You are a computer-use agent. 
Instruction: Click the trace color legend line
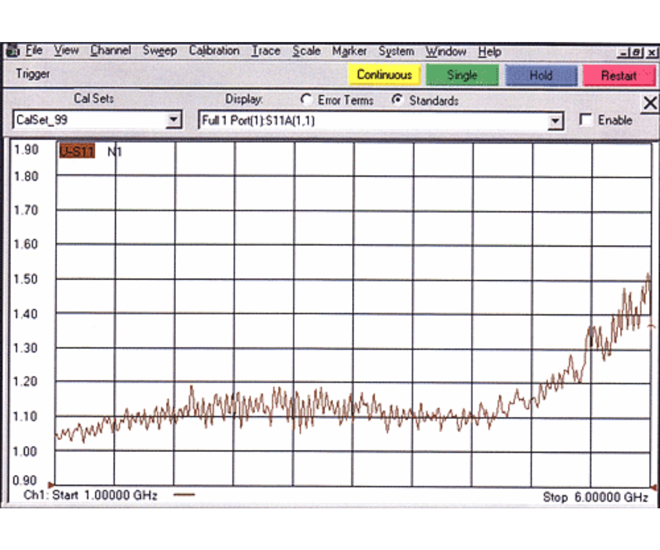pyautogui.click(x=184, y=495)
